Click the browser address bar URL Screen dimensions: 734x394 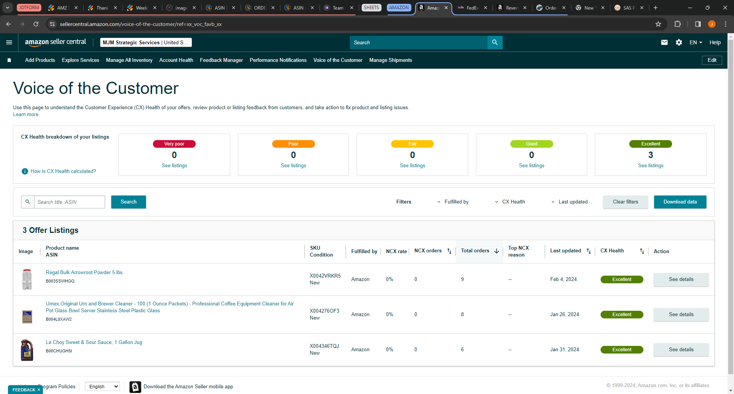(x=141, y=24)
